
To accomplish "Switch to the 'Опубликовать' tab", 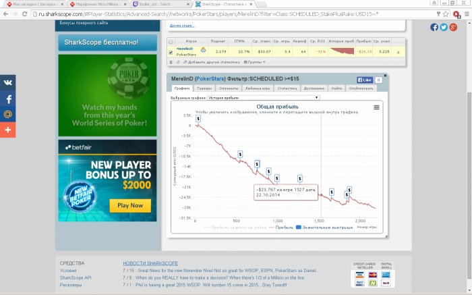I will click(361, 88).
